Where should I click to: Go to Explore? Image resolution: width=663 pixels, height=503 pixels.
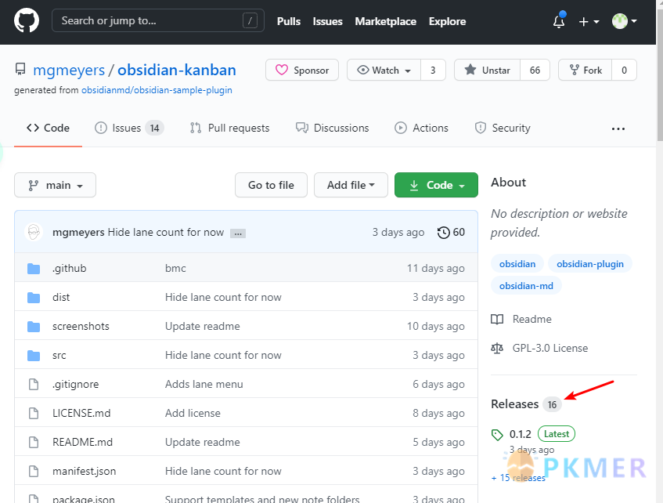(x=447, y=21)
